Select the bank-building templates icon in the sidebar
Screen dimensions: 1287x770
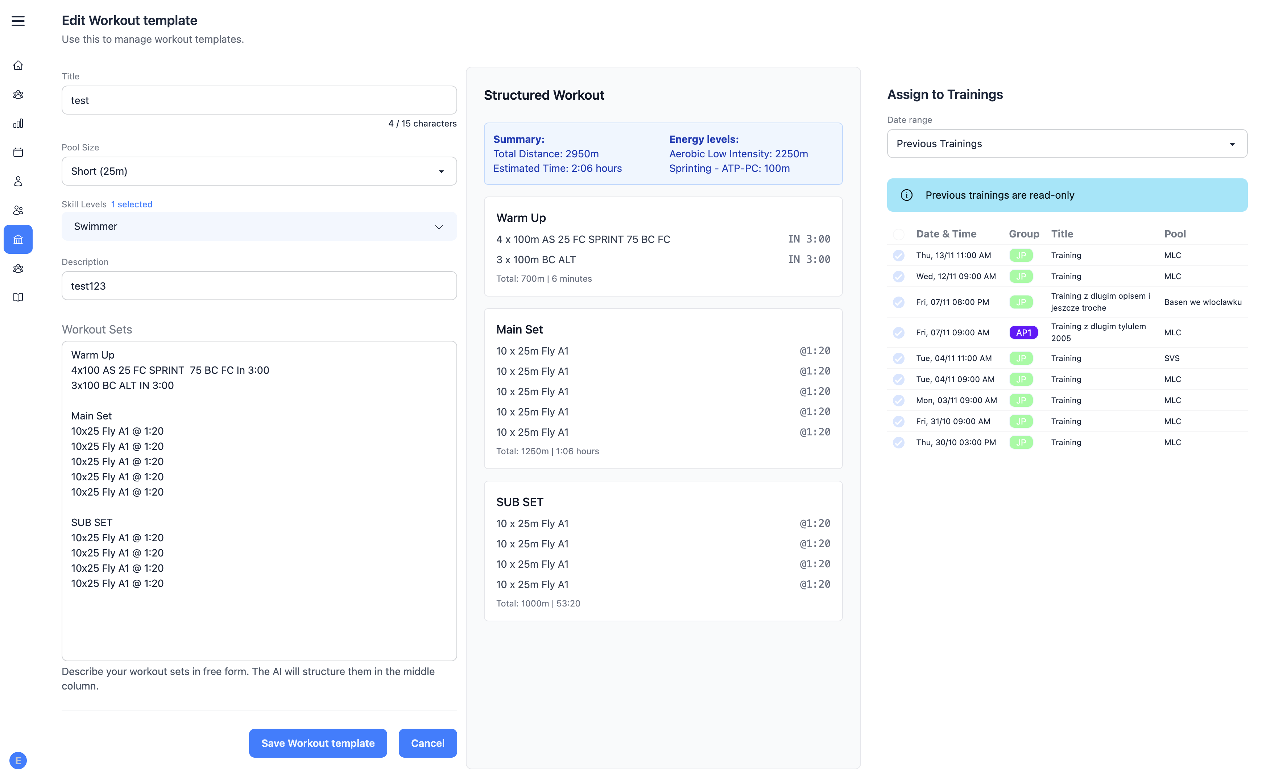[x=18, y=239]
